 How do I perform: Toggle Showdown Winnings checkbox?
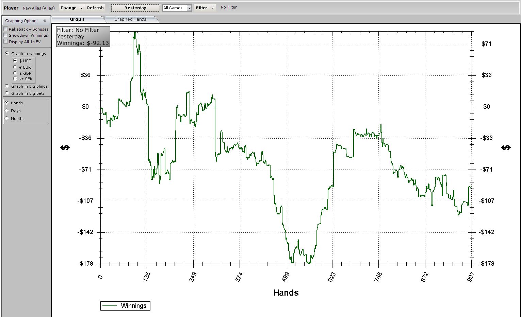[6, 35]
